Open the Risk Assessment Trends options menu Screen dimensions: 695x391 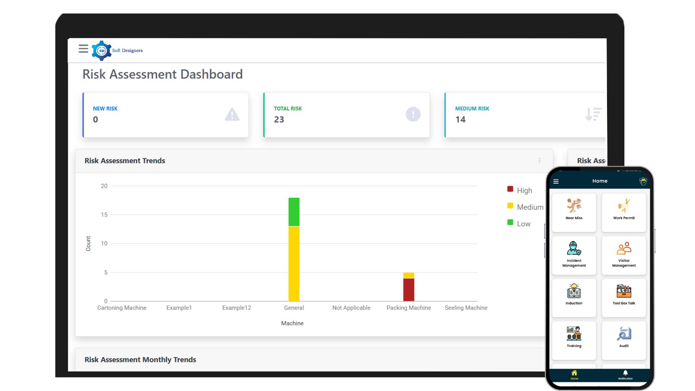pyautogui.click(x=540, y=160)
